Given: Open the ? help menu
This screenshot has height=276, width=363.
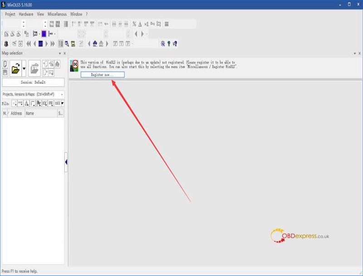Looking at the screenshot, I should coord(87,14).
